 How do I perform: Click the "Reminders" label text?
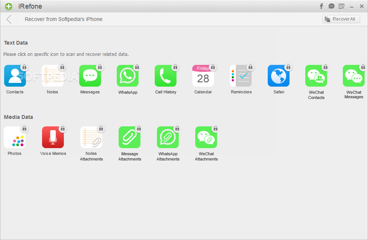tap(241, 92)
